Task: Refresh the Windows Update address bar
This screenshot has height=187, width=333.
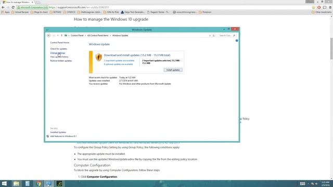Action: (x=214, y=36)
